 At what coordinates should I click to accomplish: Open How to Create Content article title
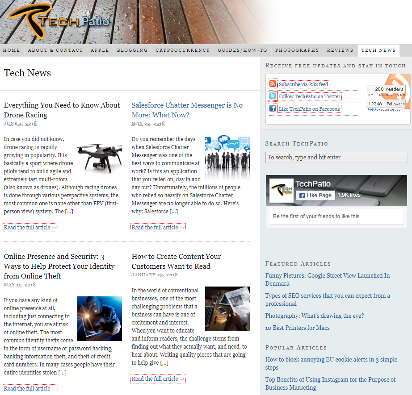pyautogui.click(x=176, y=261)
